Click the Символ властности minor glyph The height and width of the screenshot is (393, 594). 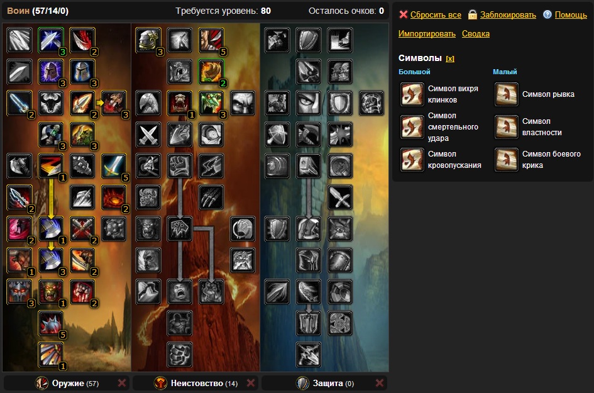tap(506, 127)
